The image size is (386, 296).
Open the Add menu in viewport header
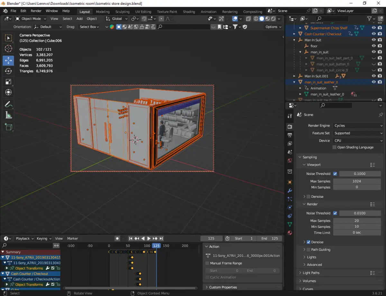click(x=79, y=19)
